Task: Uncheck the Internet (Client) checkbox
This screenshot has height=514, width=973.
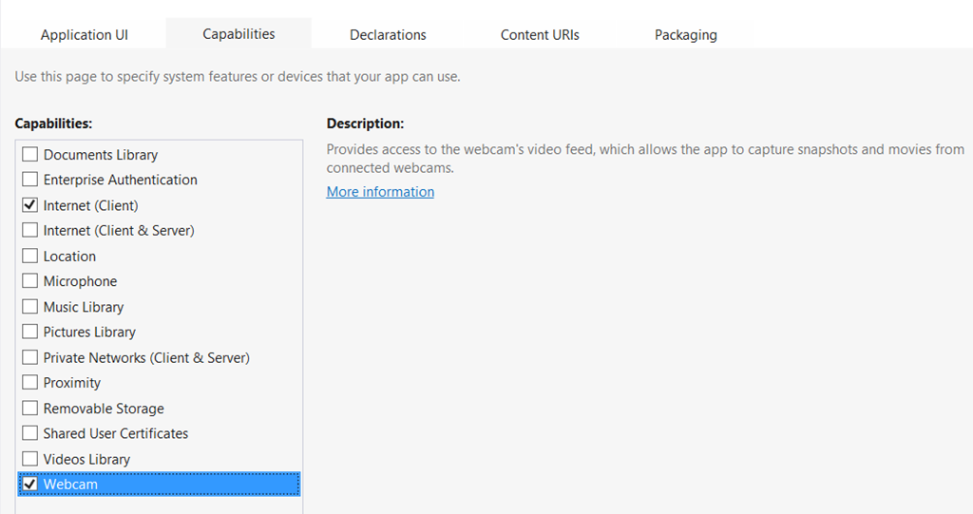Action: [x=30, y=205]
